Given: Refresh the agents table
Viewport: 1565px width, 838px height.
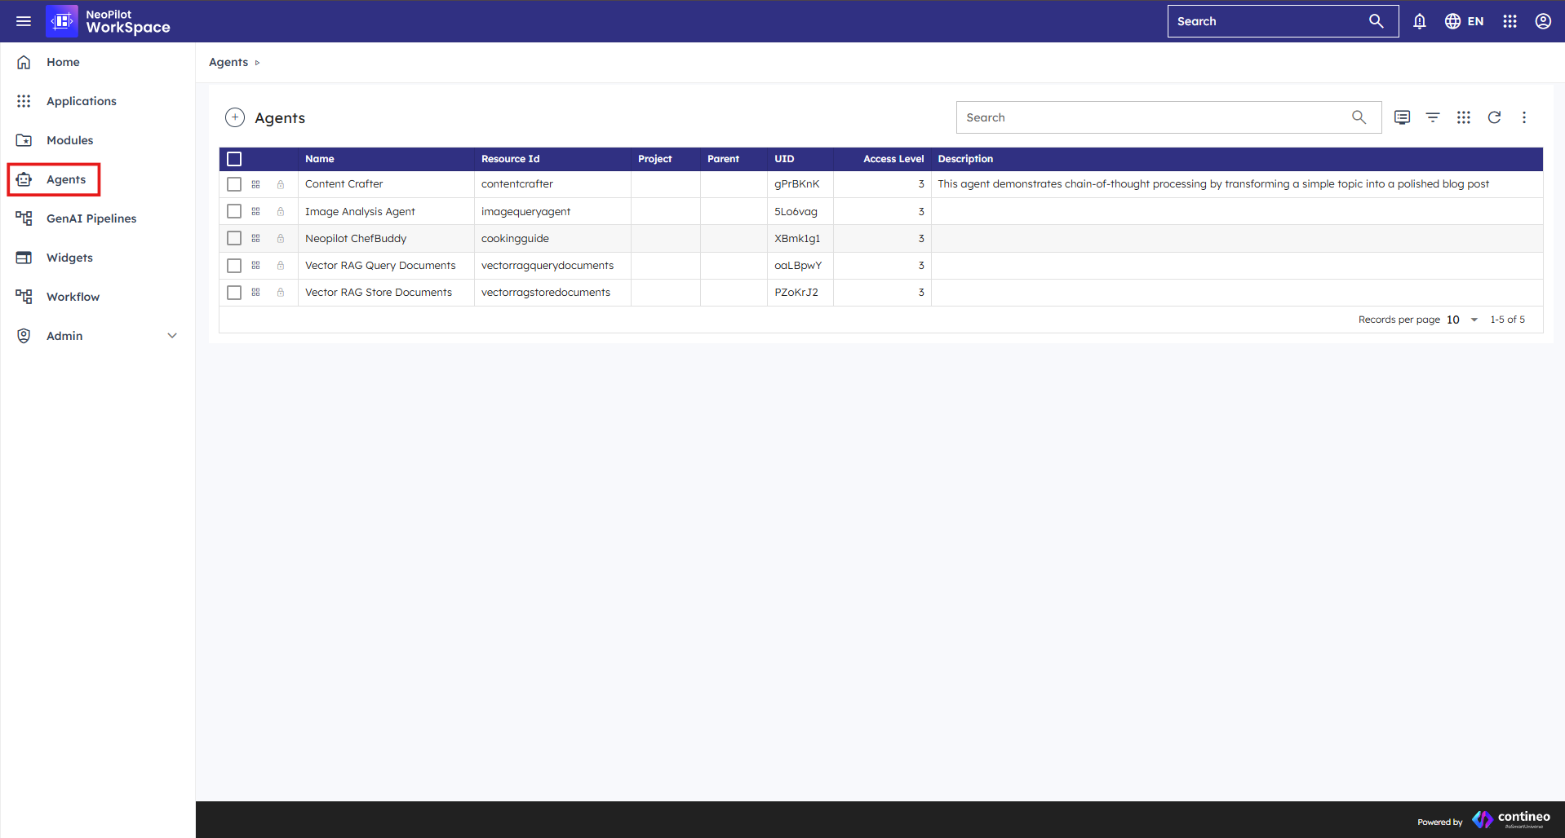Looking at the screenshot, I should pyautogui.click(x=1494, y=117).
